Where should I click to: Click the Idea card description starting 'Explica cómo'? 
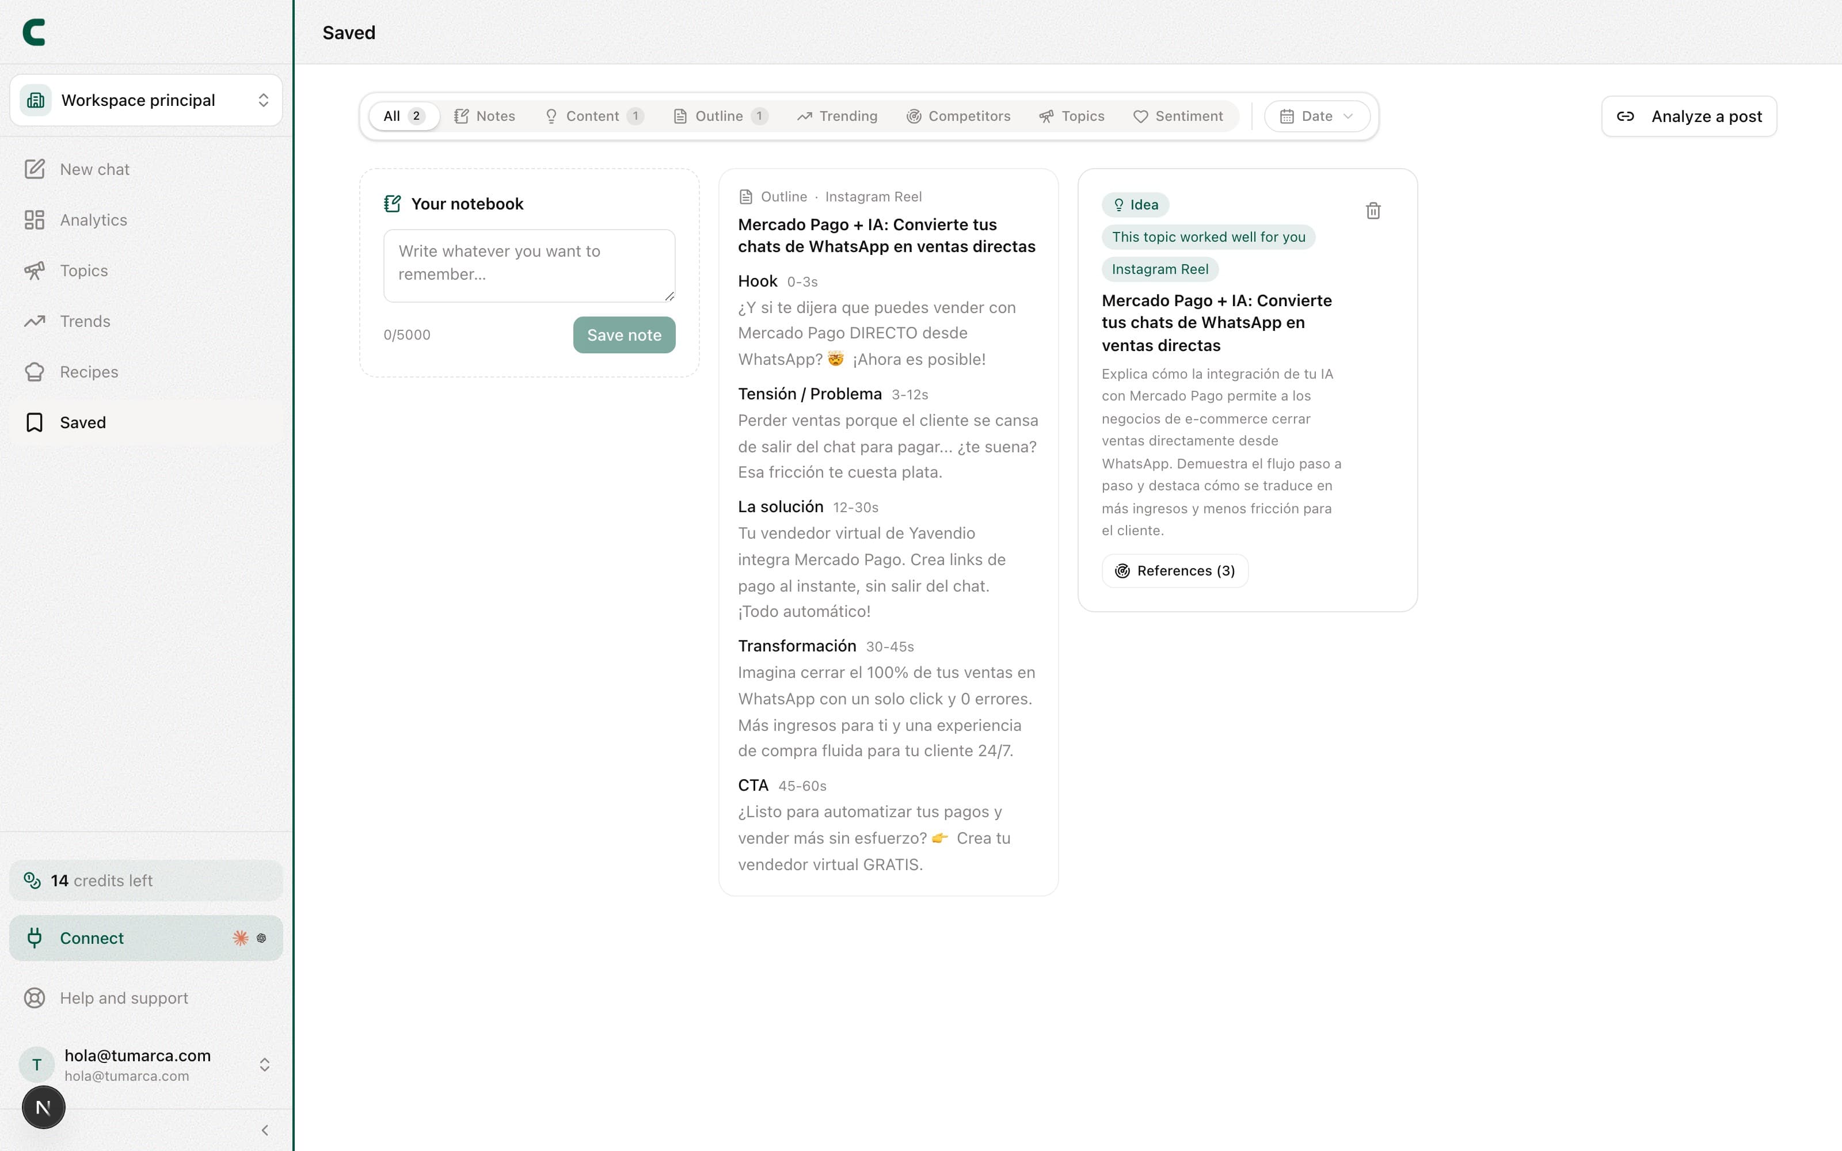pos(1221,452)
